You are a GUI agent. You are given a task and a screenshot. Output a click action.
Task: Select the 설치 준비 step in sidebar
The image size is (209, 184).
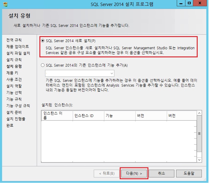tap(14, 112)
